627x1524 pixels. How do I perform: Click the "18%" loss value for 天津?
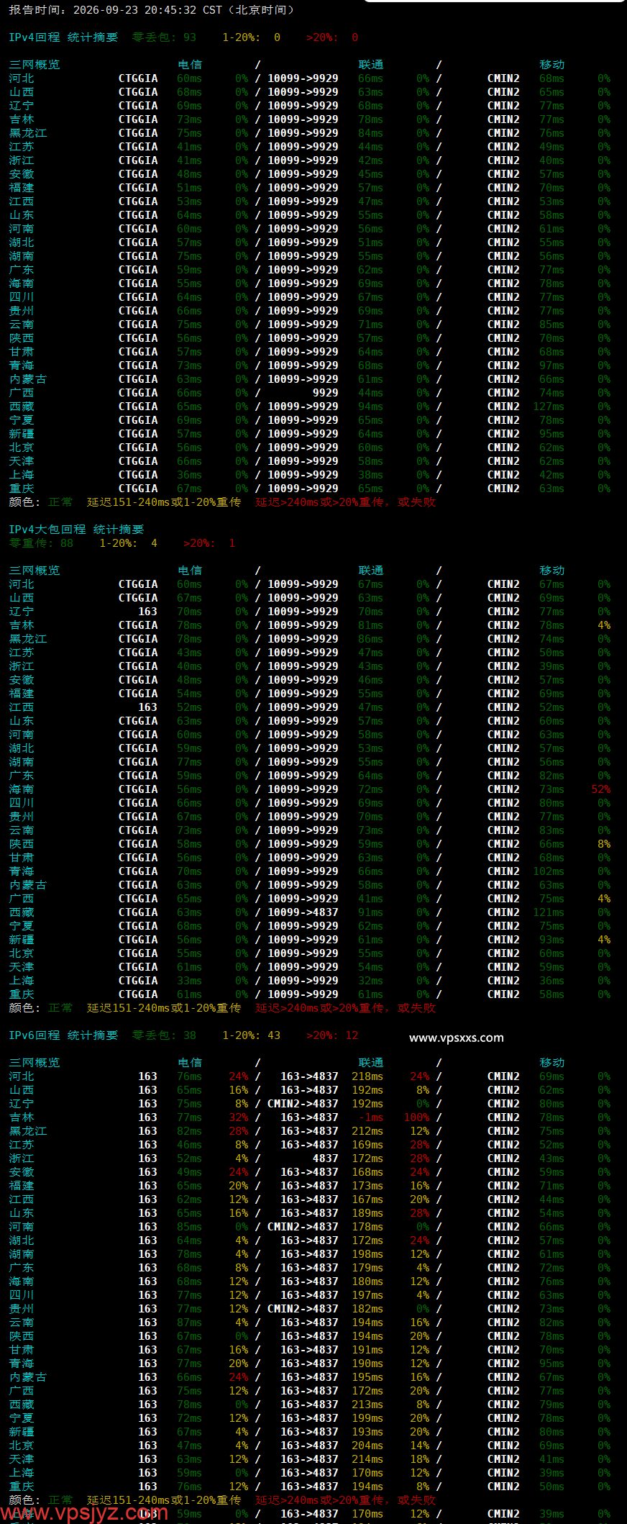[x=419, y=1459]
